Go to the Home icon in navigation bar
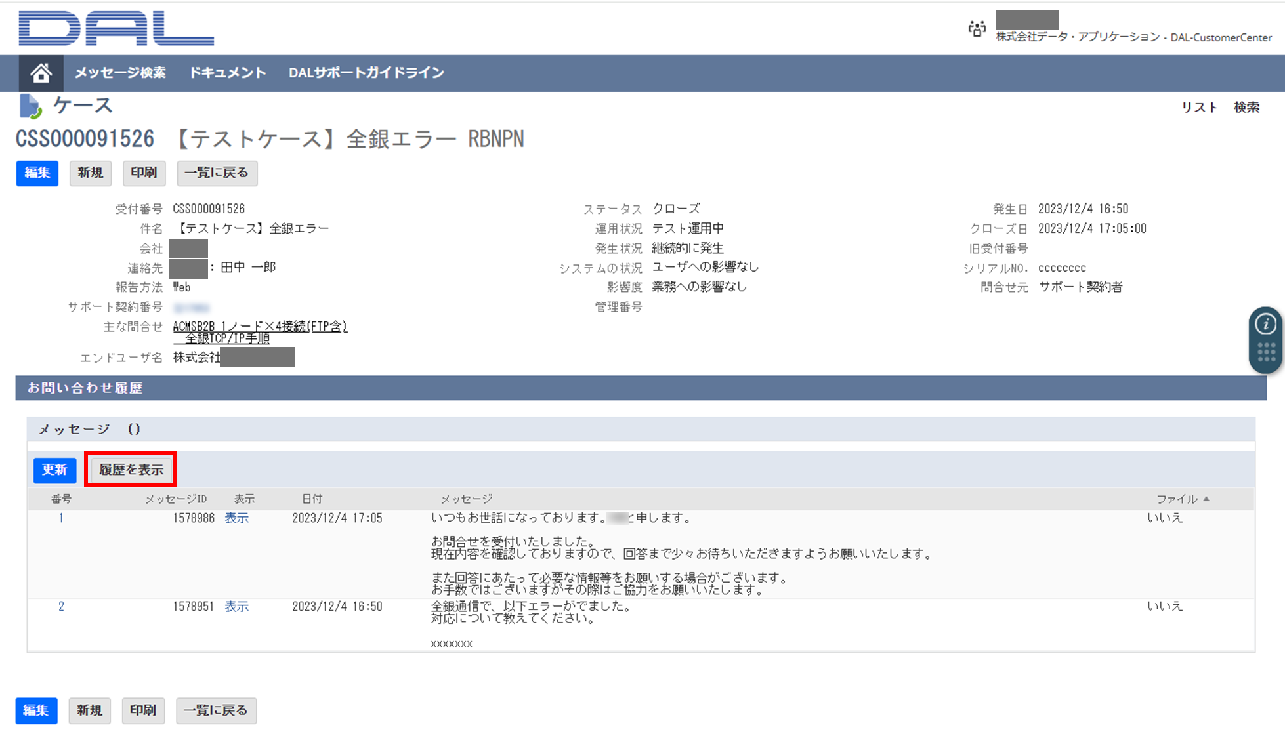 click(41, 73)
